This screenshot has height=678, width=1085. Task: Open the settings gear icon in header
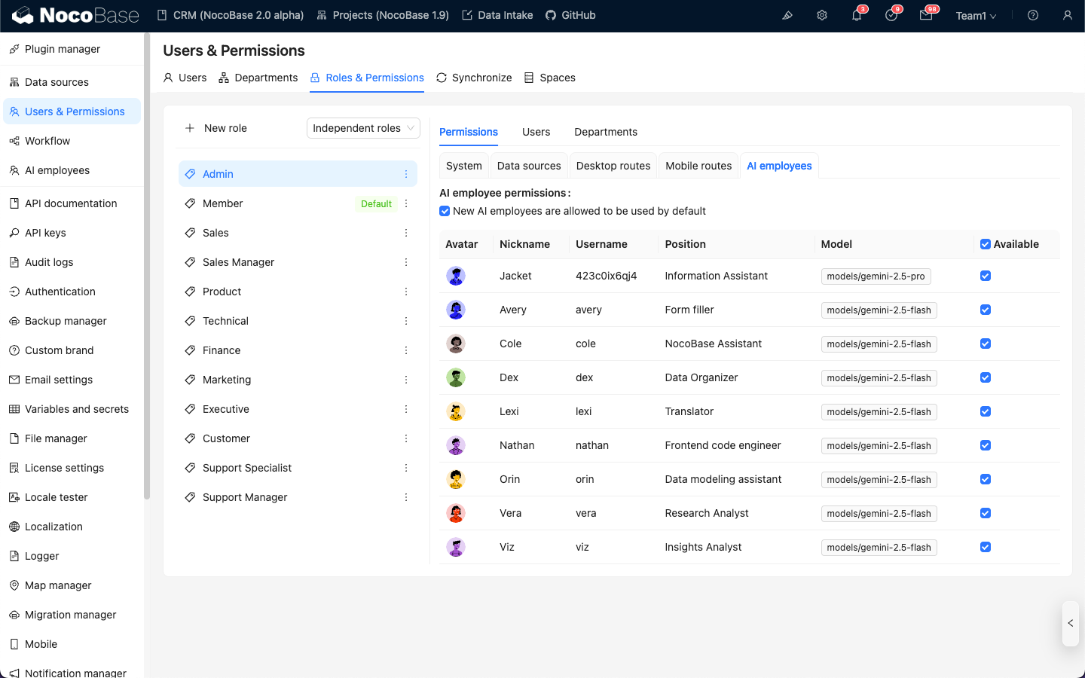(822, 16)
